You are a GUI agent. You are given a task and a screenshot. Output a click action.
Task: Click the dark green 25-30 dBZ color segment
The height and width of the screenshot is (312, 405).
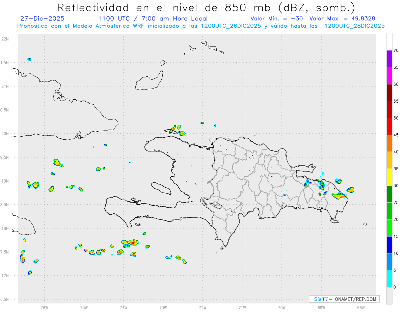point(389,194)
